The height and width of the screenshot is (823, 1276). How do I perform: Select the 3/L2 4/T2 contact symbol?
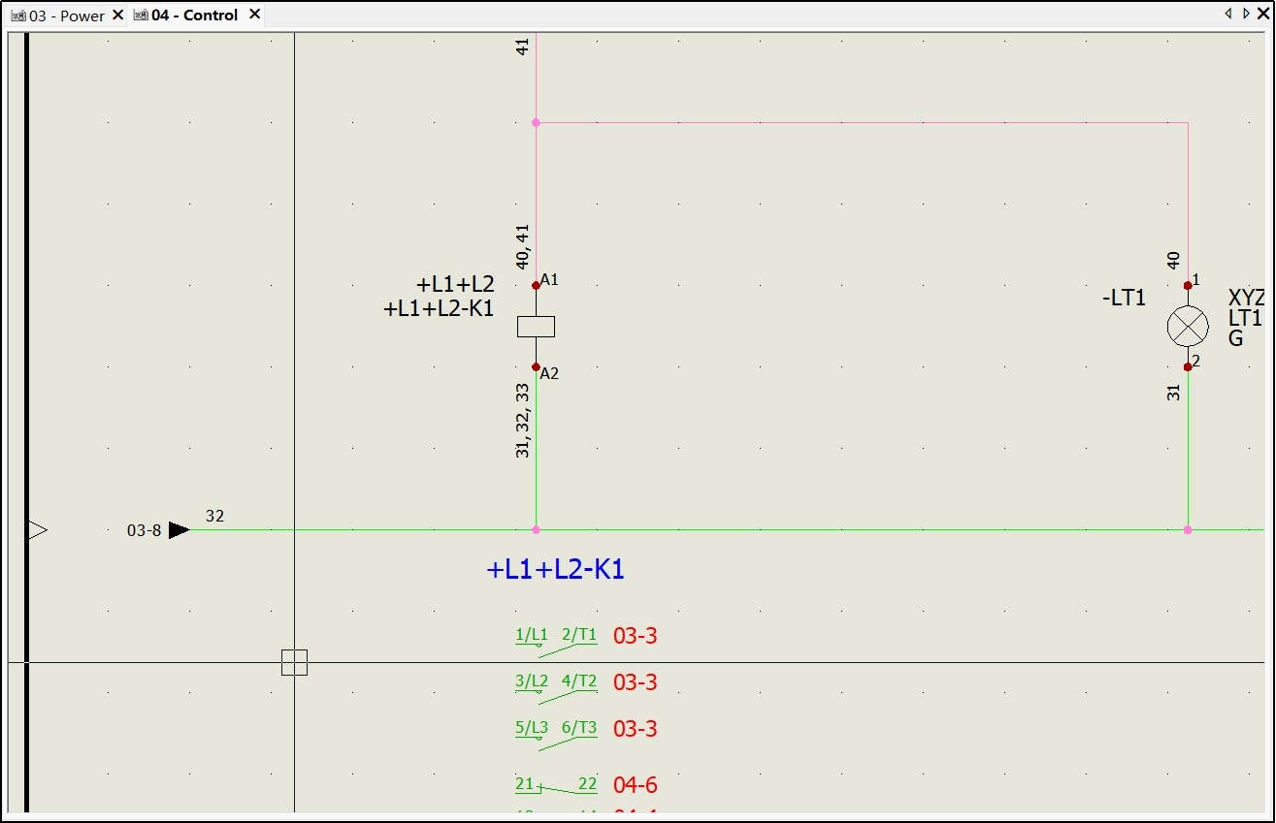[x=556, y=687]
